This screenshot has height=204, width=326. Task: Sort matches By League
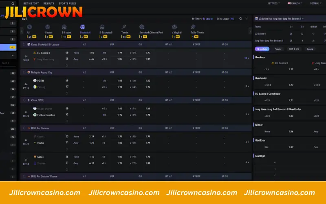tap(207, 19)
